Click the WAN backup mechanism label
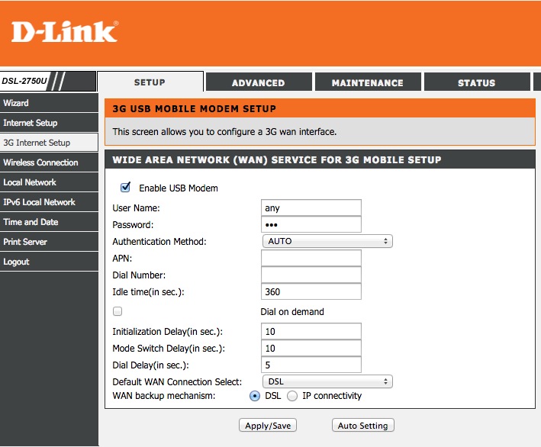541x447 pixels. tap(164, 396)
